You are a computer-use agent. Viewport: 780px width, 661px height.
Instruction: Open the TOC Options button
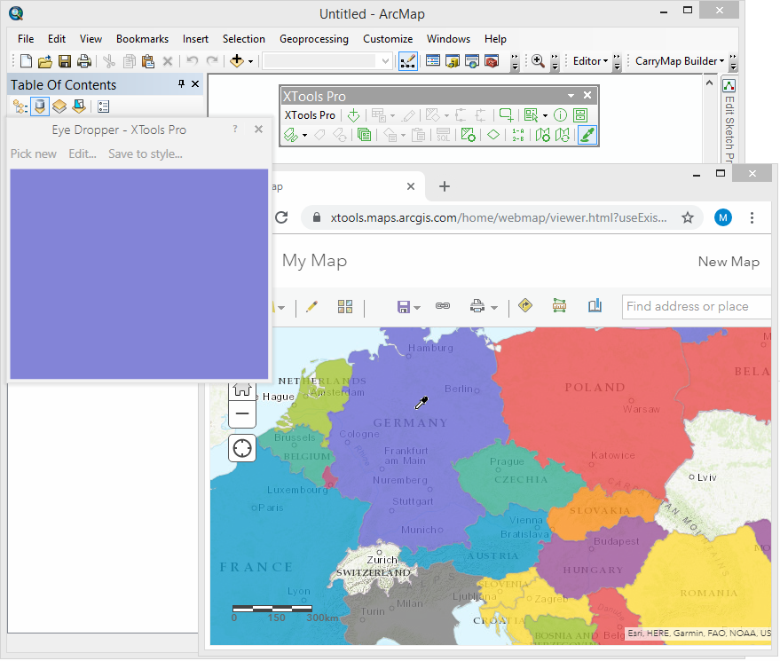coord(104,106)
